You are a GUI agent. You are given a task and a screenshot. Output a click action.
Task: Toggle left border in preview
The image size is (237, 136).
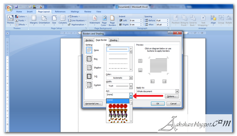point(153,81)
